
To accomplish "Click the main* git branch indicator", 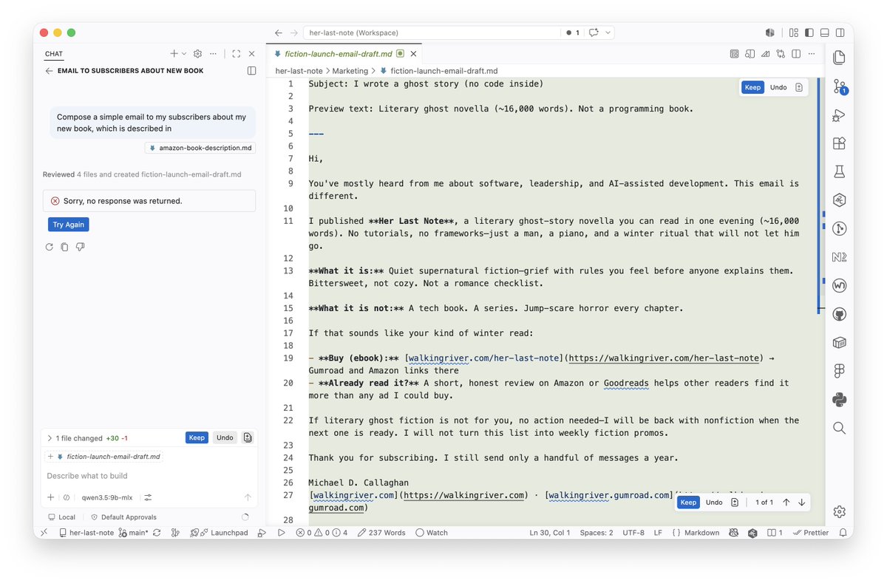I will pos(133,533).
